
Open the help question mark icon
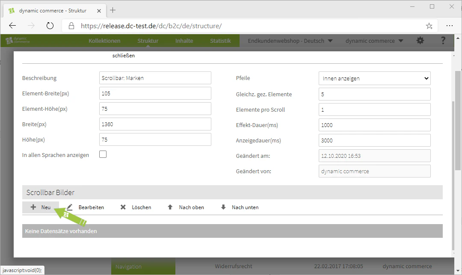443,41
